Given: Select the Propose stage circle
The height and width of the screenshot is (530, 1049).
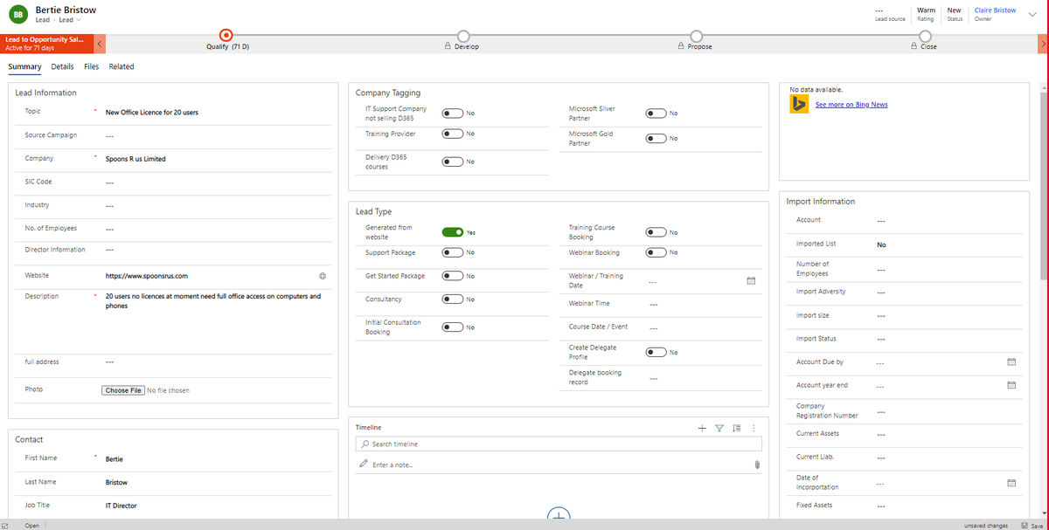Looking at the screenshot, I should click(x=696, y=36).
